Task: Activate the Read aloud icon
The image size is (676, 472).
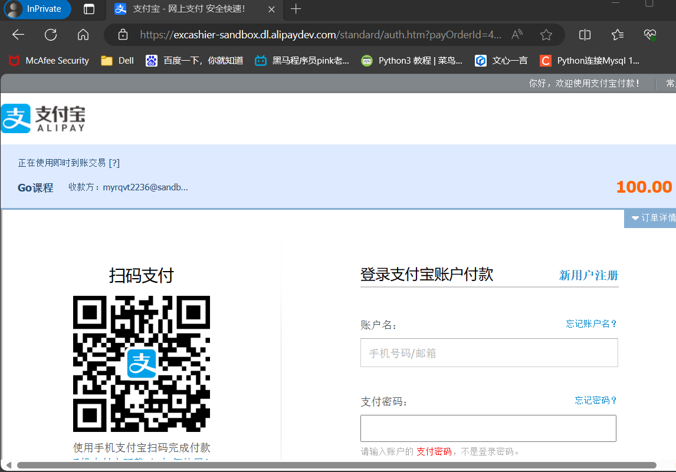Action: point(517,34)
